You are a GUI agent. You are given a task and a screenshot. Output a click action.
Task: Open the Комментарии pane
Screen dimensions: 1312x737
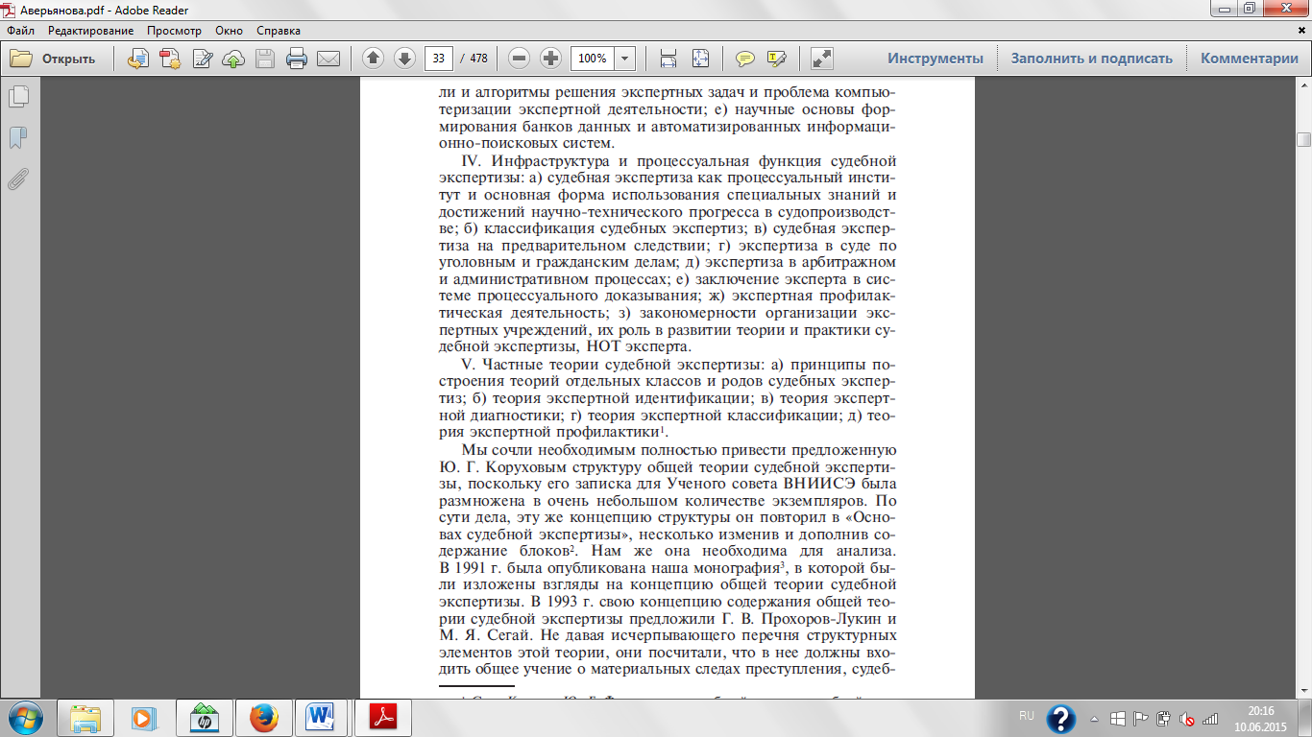pos(1249,59)
